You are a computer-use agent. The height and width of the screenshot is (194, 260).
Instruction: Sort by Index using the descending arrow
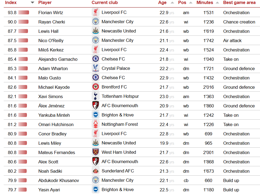32,3
